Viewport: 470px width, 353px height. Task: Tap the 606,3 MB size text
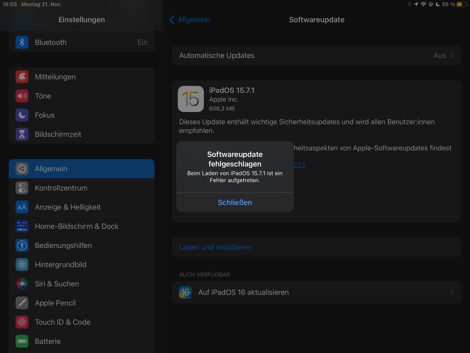tap(222, 108)
